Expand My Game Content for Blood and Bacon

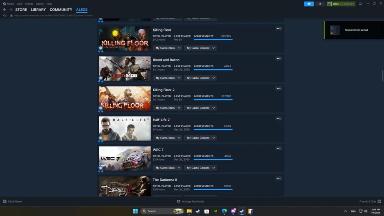pyautogui.click(x=200, y=78)
